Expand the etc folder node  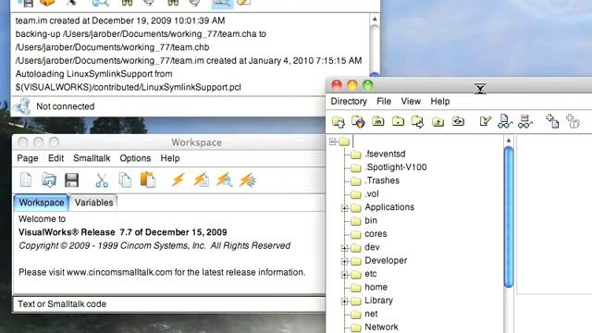(344, 275)
